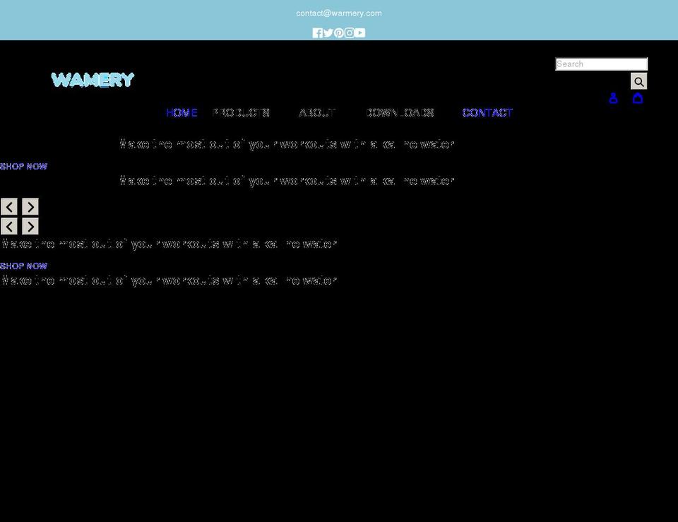Open the PRODUCTS menu item
678x522 pixels.
[x=241, y=113]
